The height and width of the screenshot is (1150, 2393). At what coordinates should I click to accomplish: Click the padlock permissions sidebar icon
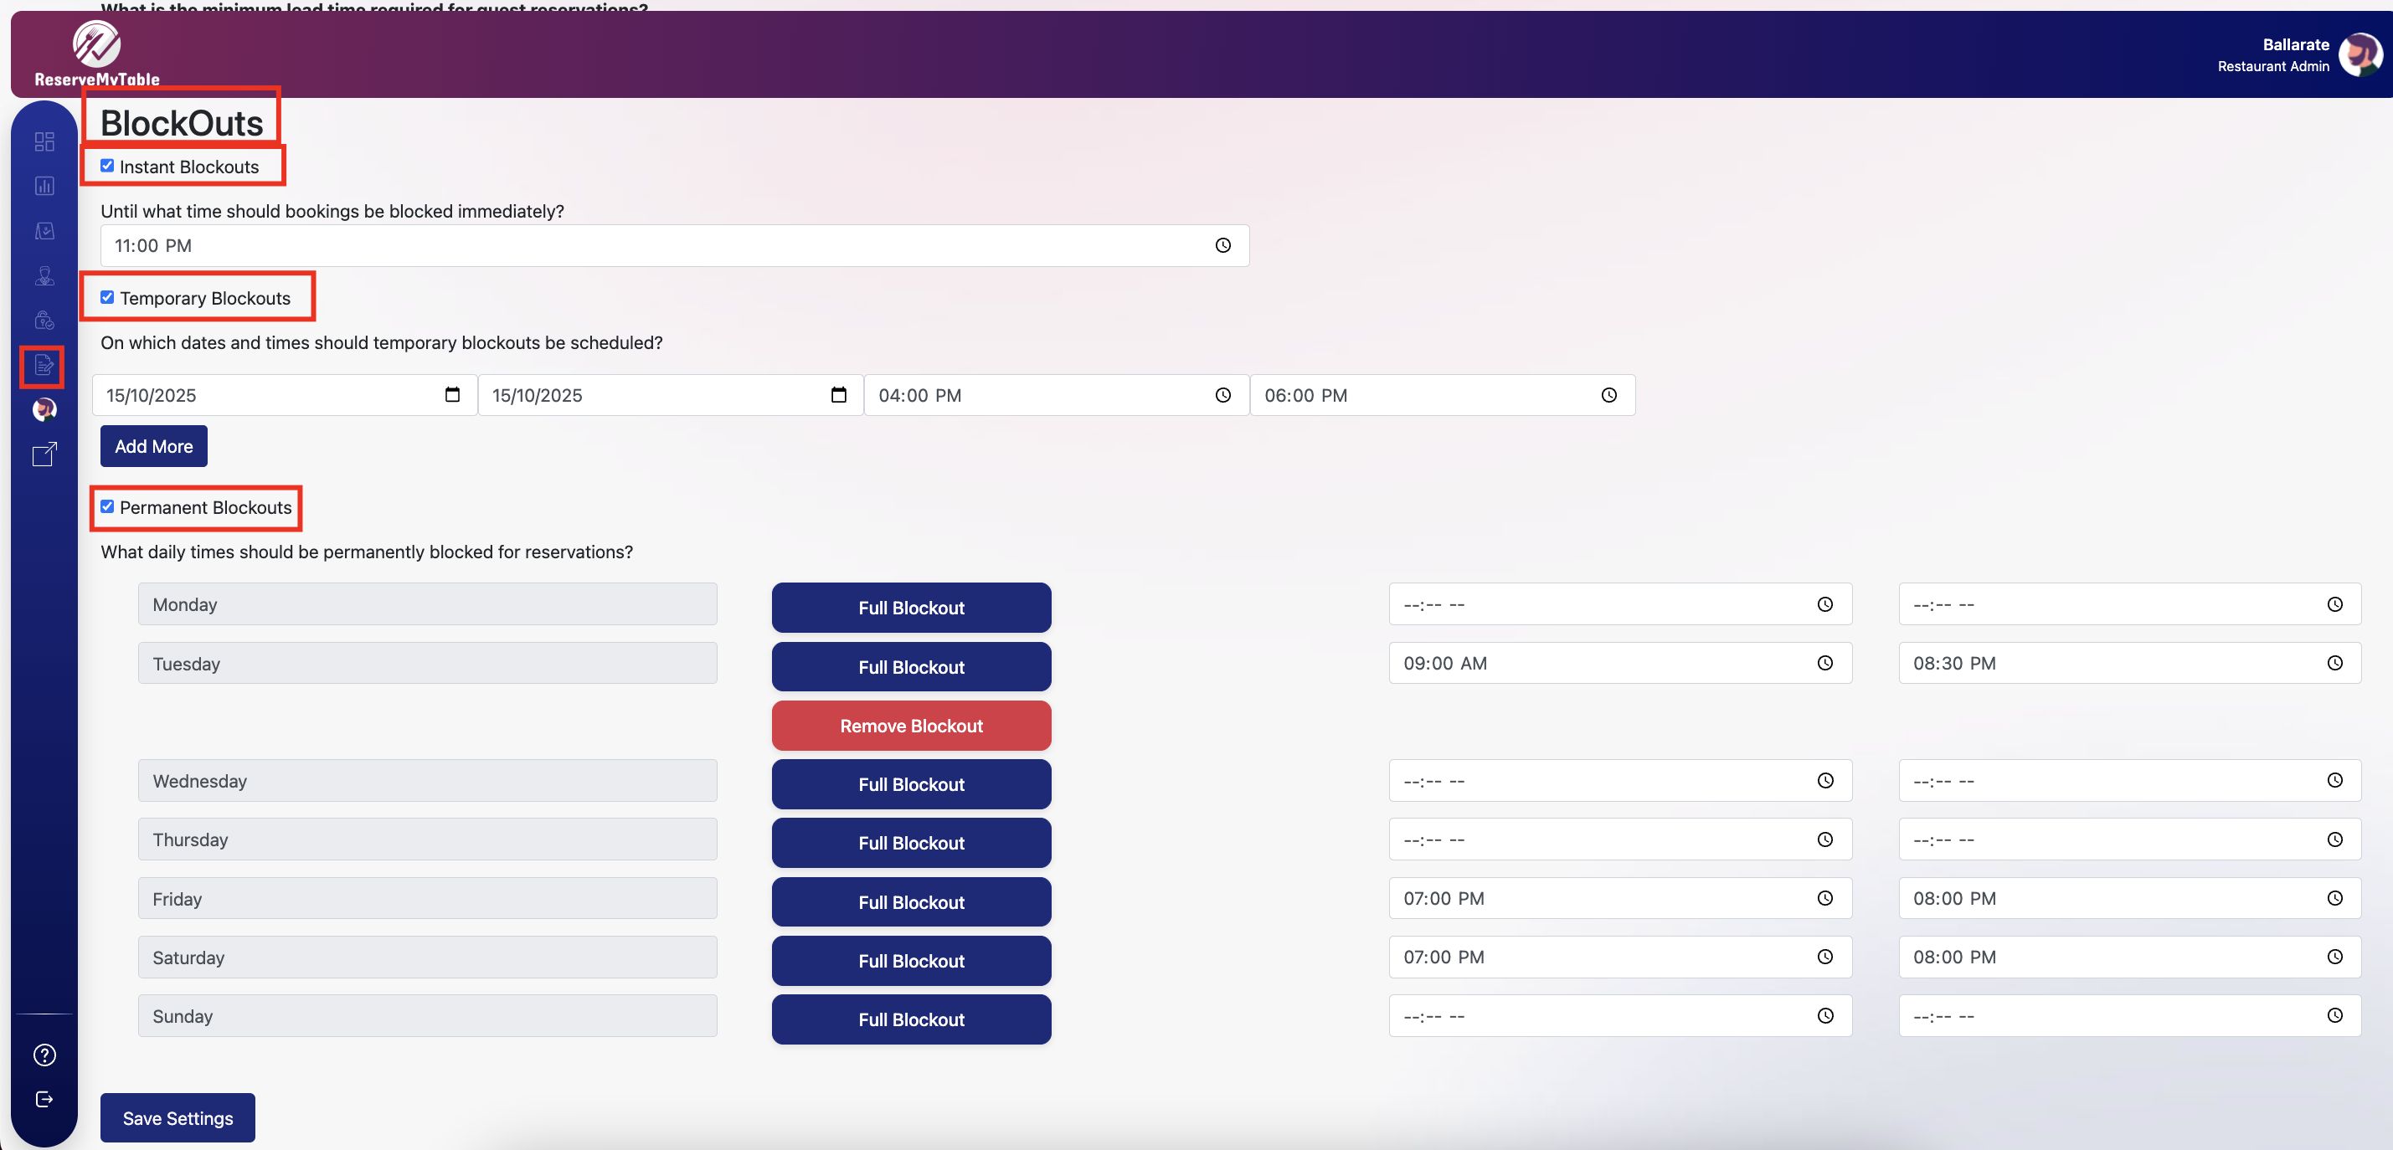click(x=44, y=321)
